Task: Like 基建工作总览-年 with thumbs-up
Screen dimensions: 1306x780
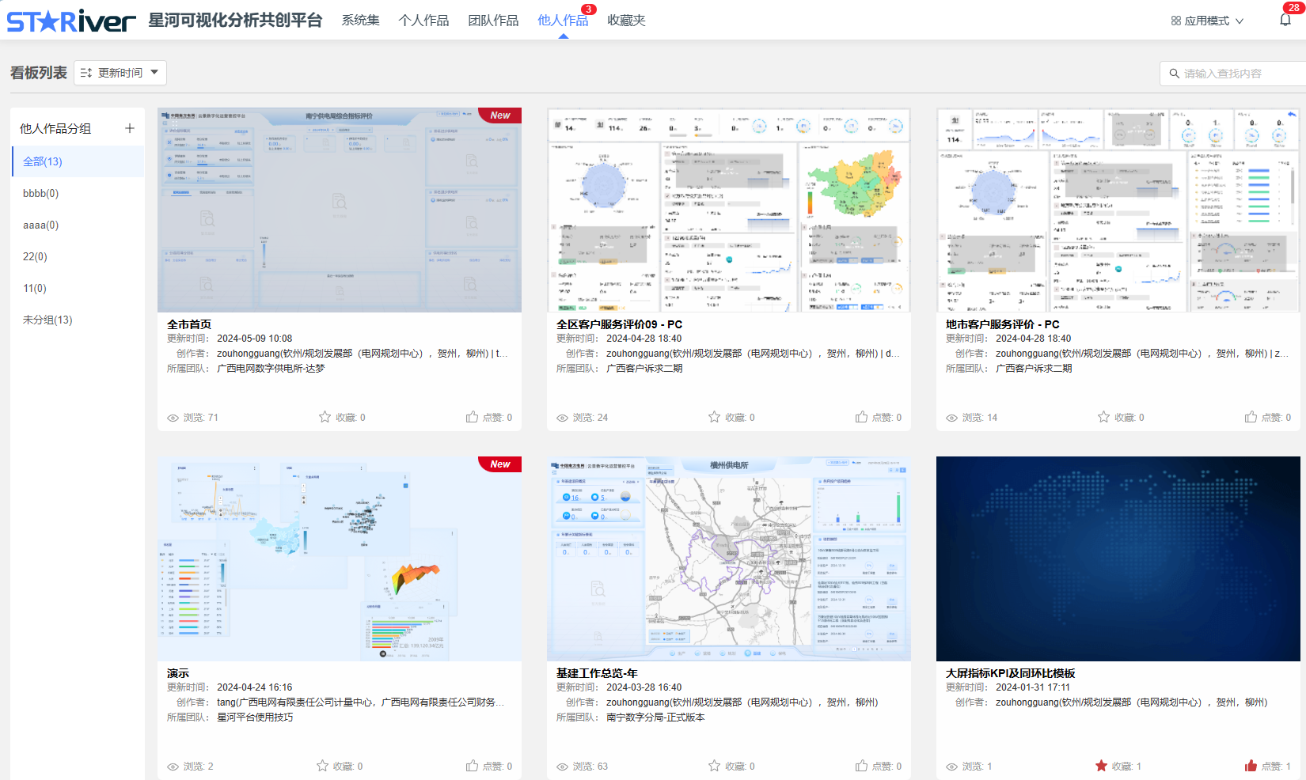Action: pos(861,766)
